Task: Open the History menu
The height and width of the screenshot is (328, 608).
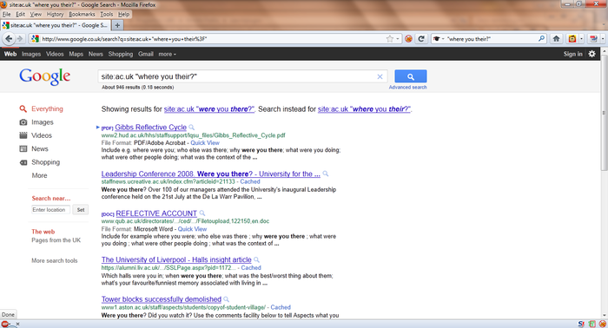Action: (x=55, y=15)
